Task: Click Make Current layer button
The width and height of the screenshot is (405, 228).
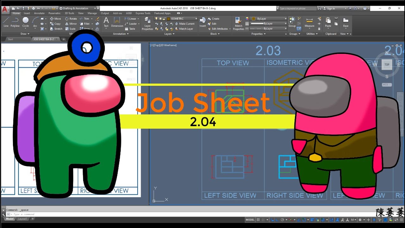Action: 184,24
